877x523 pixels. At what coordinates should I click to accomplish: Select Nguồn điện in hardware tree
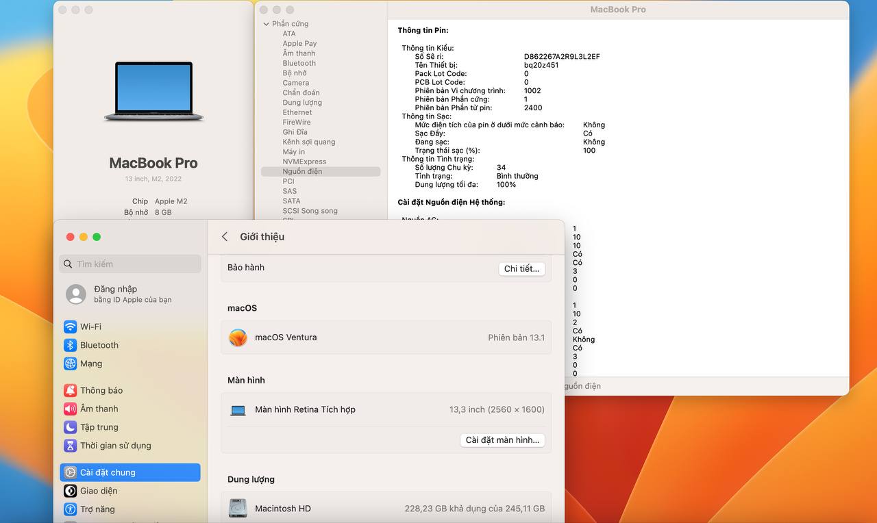pos(321,172)
